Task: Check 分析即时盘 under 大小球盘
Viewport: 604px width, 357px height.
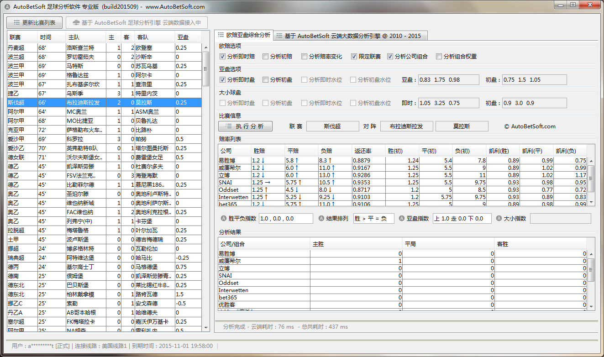Action: point(222,103)
